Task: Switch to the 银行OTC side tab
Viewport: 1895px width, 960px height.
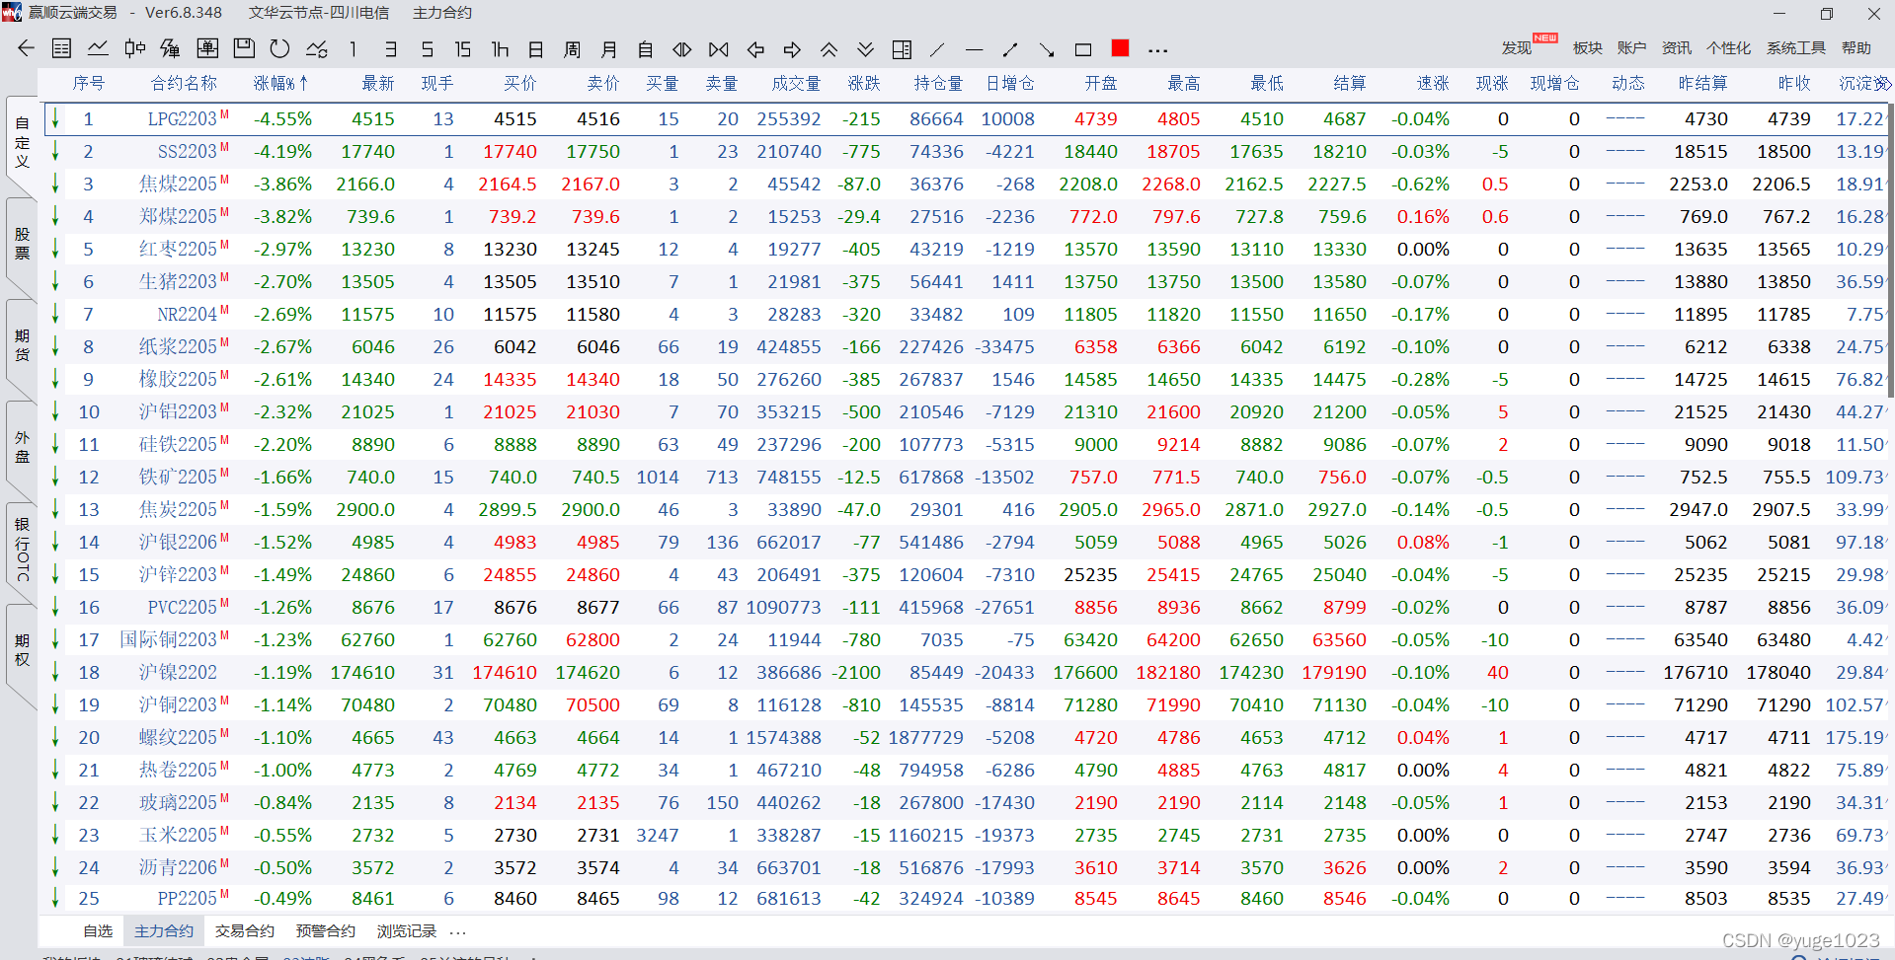Action: tap(22, 549)
